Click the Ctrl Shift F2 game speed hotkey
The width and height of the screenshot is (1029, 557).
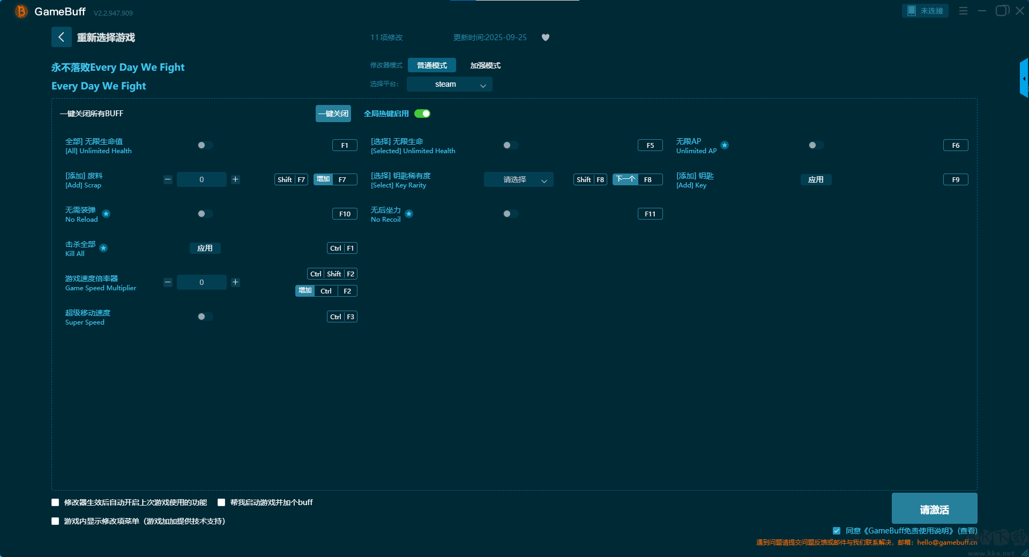332,274
